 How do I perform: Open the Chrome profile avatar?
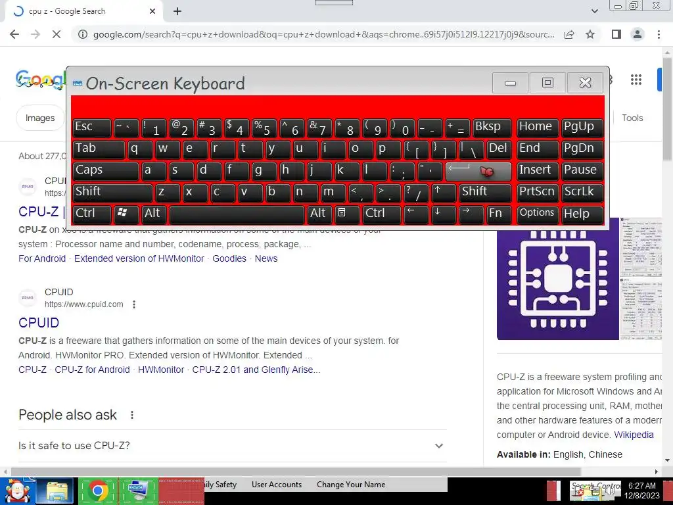pyautogui.click(x=638, y=34)
